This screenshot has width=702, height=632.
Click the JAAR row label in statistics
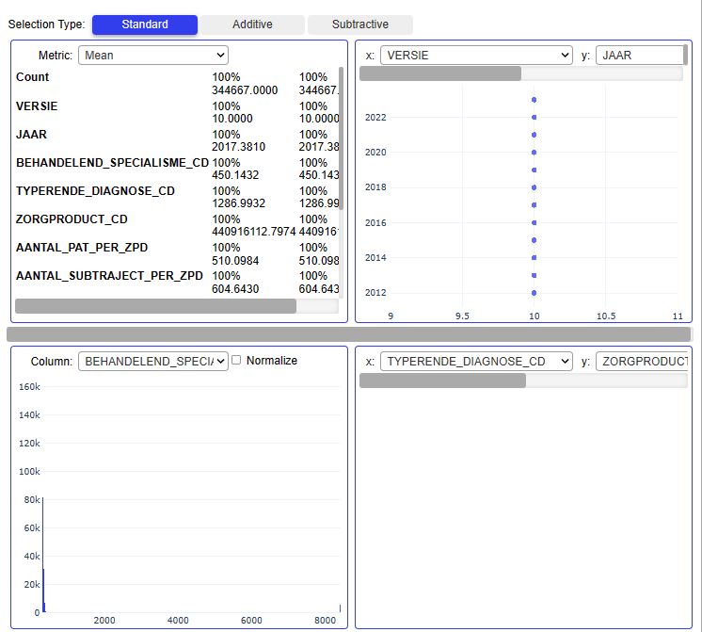point(31,135)
